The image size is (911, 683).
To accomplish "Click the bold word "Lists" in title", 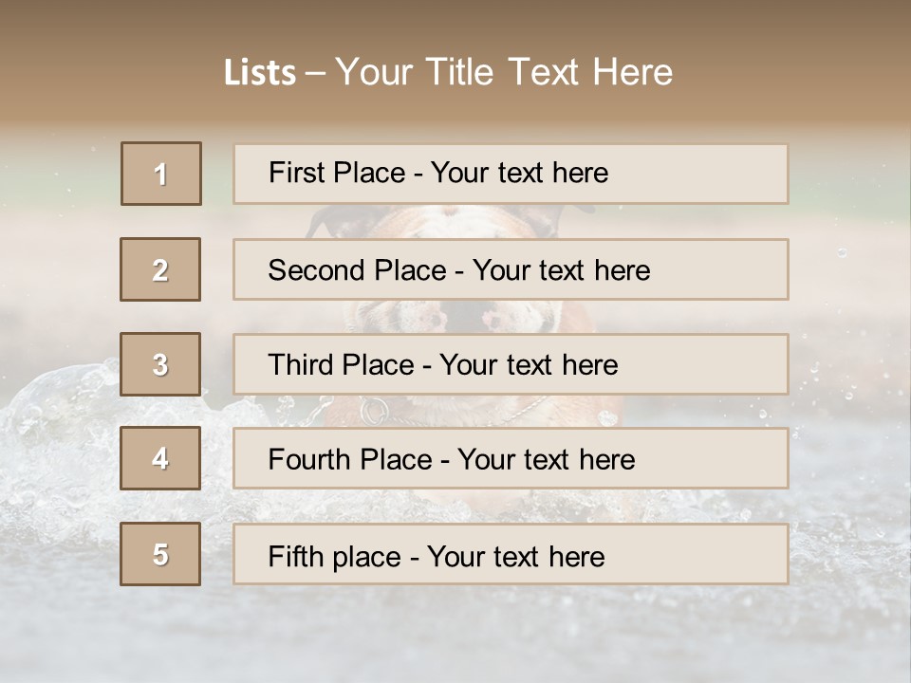I will (260, 72).
